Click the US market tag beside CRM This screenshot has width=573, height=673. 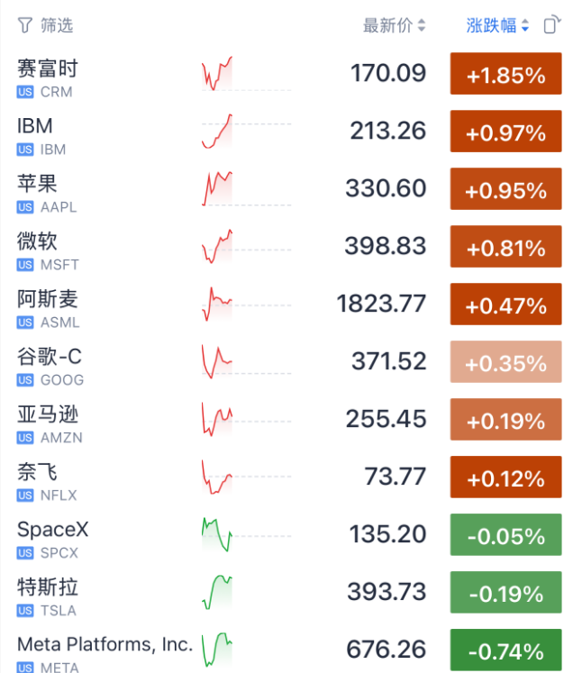(x=25, y=92)
